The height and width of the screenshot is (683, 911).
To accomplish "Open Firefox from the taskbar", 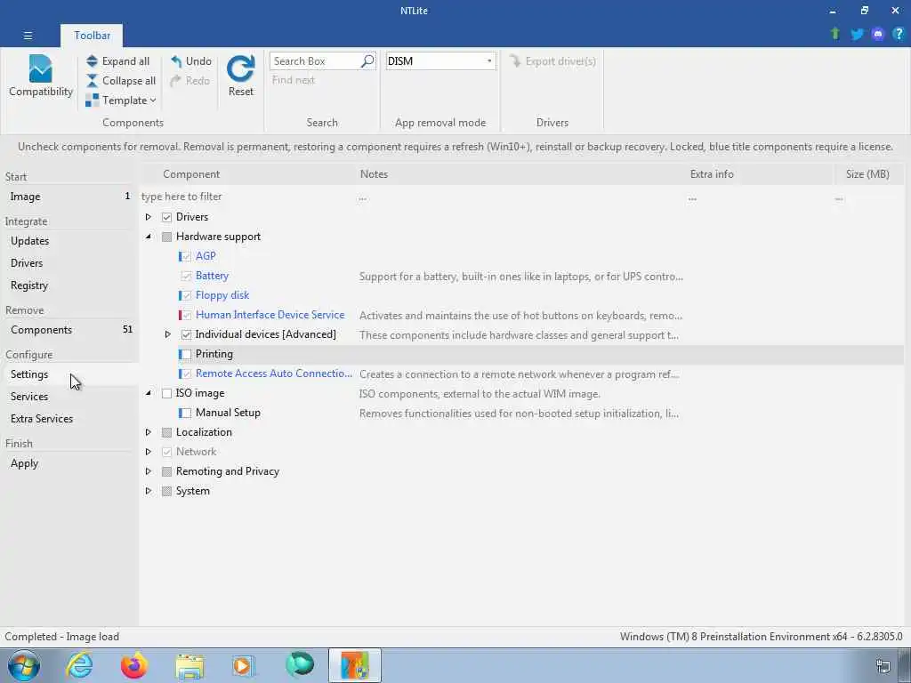I will tap(134, 665).
